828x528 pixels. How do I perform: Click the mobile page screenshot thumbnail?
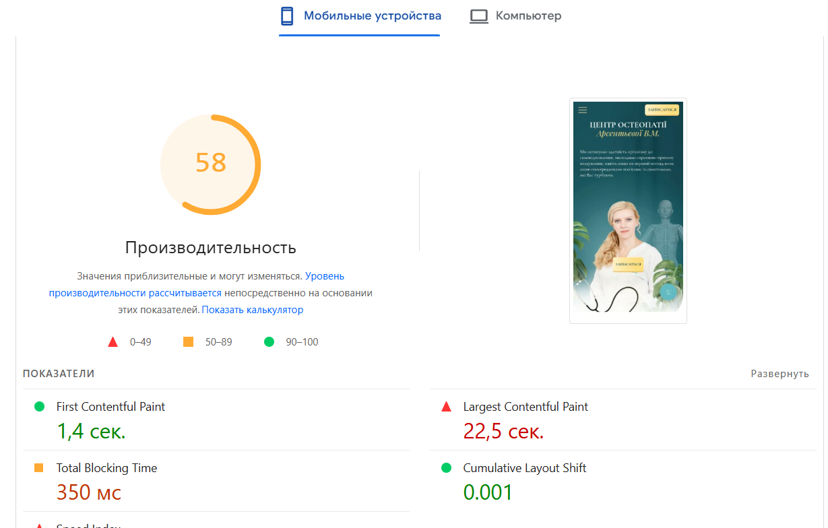628,211
